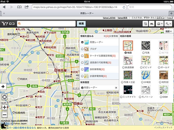Screen dimensions: 174x130
Task: Focus the Safari 検索 search box
Action: coord(150,7)
